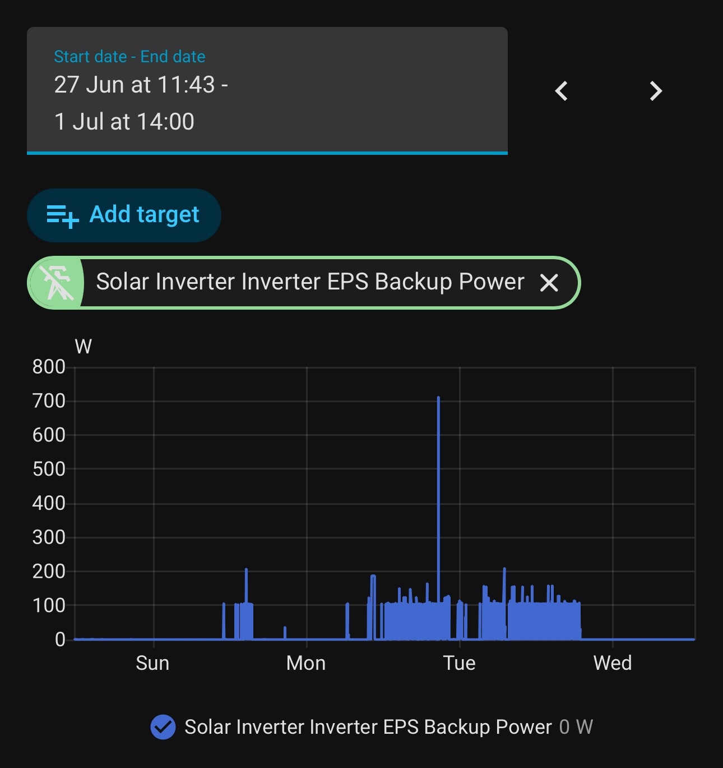Toggle the Solar Inverter EPS Backup Power legend checkbox
Viewport: 723px width, 768px height.
pos(163,727)
